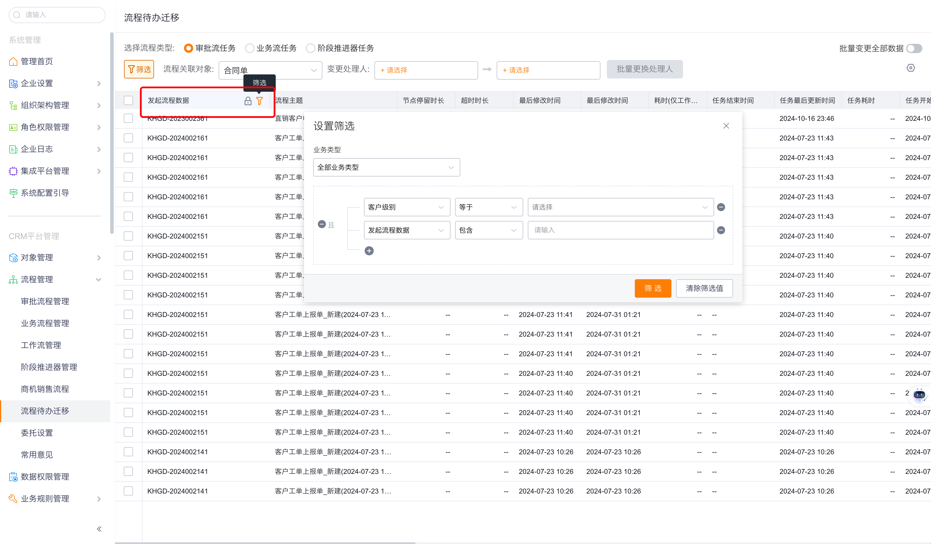Viewport: 931px width, 544px height.
Task: Expand the 企业设置 menu chevron
Action: click(99, 84)
